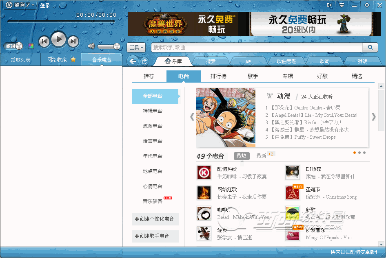Viewport: 386px width, 258px height.
Task: Select the 推荐 sub-tab
Action: point(149,76)
